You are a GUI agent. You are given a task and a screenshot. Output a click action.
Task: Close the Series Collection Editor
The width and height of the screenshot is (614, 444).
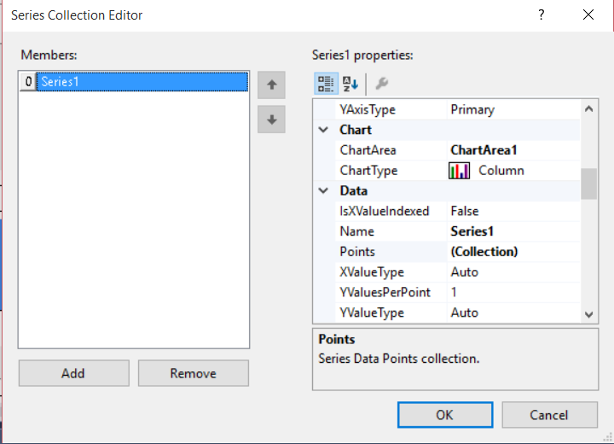pyautogui.click(x=588, y=15)
